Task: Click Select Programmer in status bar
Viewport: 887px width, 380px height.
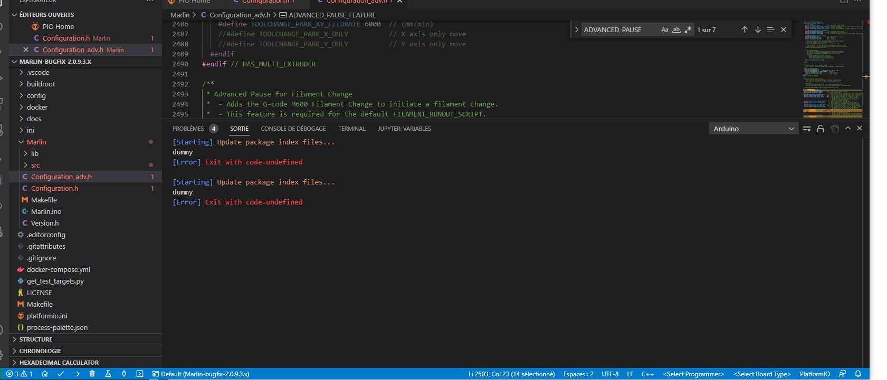Action: (x=693, y=374)
